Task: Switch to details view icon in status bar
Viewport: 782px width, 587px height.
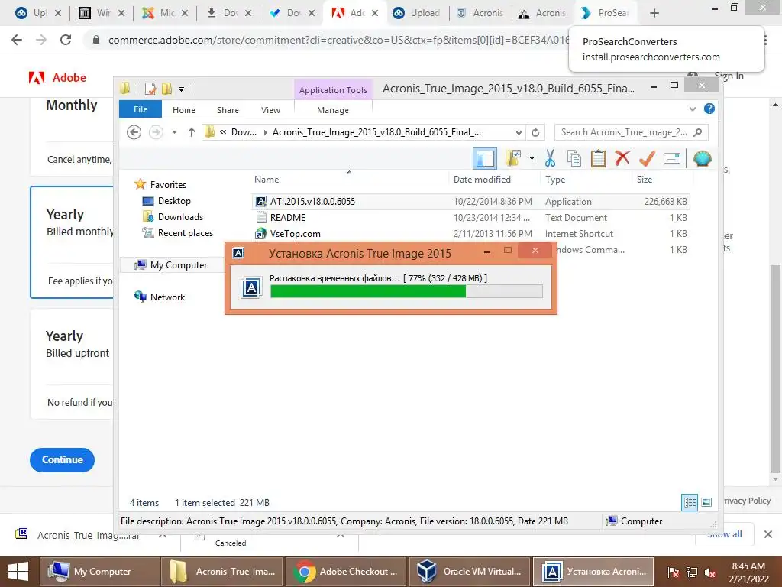Action: [x=690, y=502]
